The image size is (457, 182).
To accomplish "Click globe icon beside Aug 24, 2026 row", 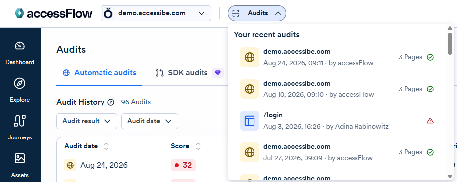I will click(x=70, y=165).
